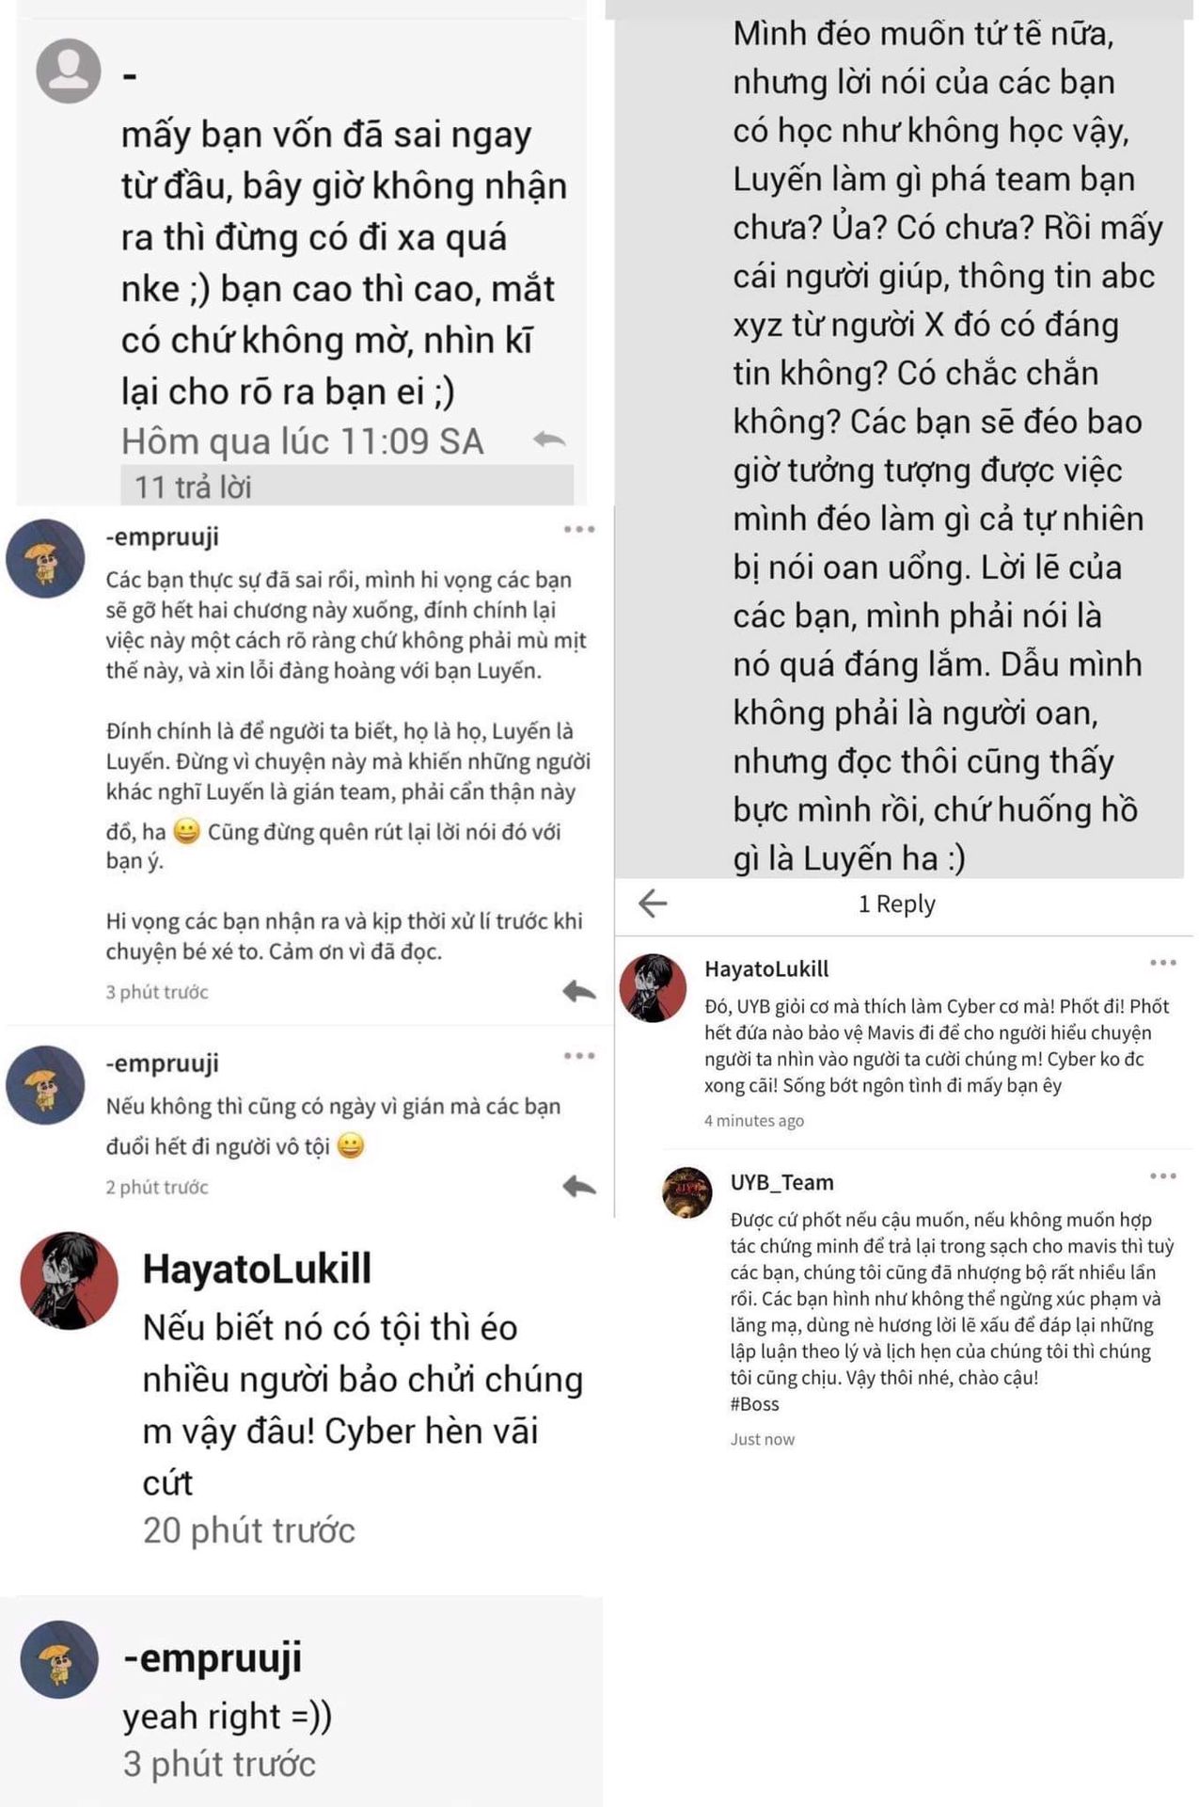Open three-dot menu on first -empruuji comment
Viewport: 1199px width, 1807px height.
pos(579,529)
